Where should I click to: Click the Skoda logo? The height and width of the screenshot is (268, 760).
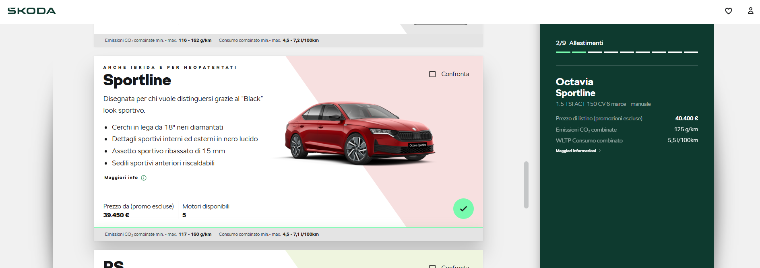click(x=32, y=11)
